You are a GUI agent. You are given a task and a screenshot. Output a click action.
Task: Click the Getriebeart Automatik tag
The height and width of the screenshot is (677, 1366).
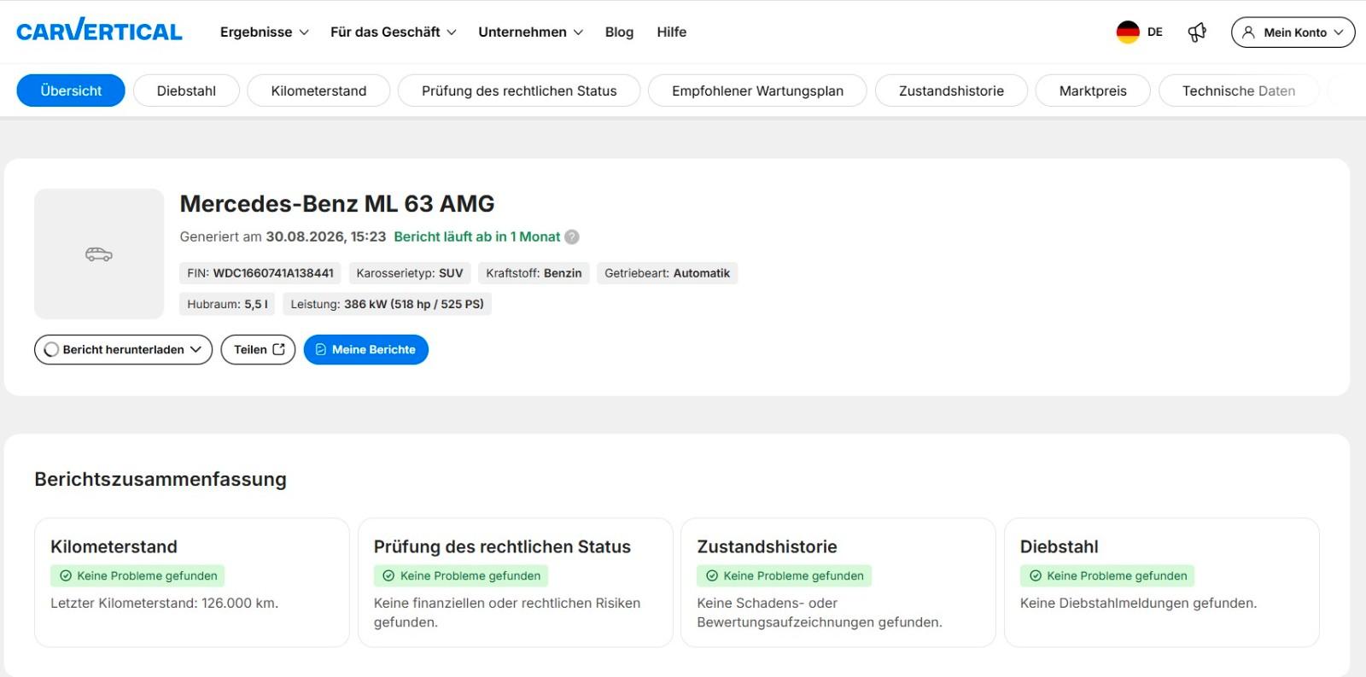[667, 273]
